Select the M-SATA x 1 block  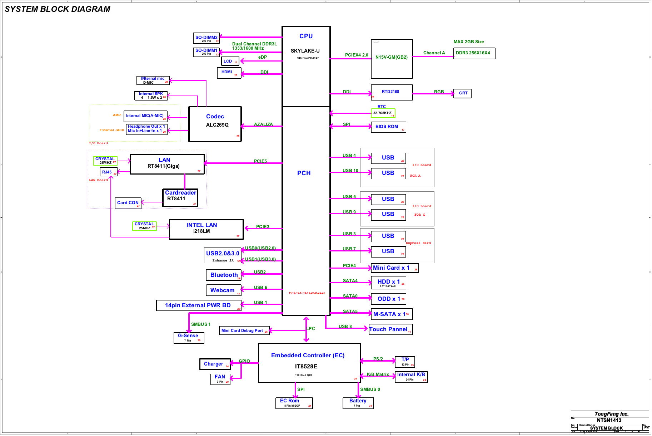tap(392, 314)
